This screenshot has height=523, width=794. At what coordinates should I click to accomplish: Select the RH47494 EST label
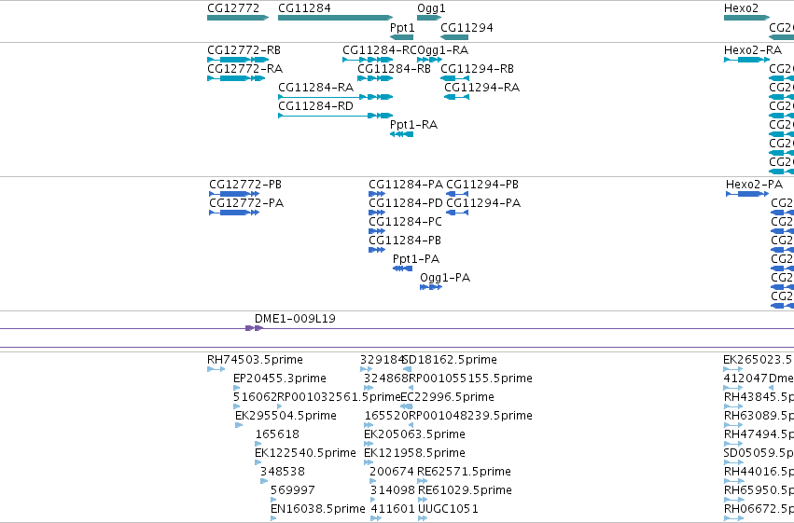(x=759, y=434)
